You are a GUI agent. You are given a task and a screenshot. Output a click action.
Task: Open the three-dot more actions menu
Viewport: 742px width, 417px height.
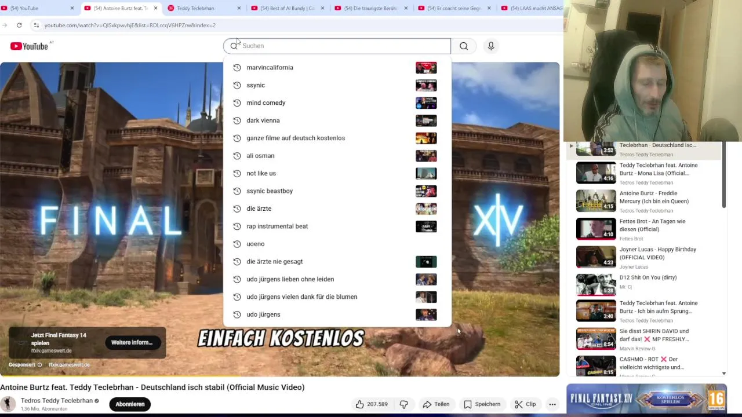pyautogui.click(x=552, y=404)
